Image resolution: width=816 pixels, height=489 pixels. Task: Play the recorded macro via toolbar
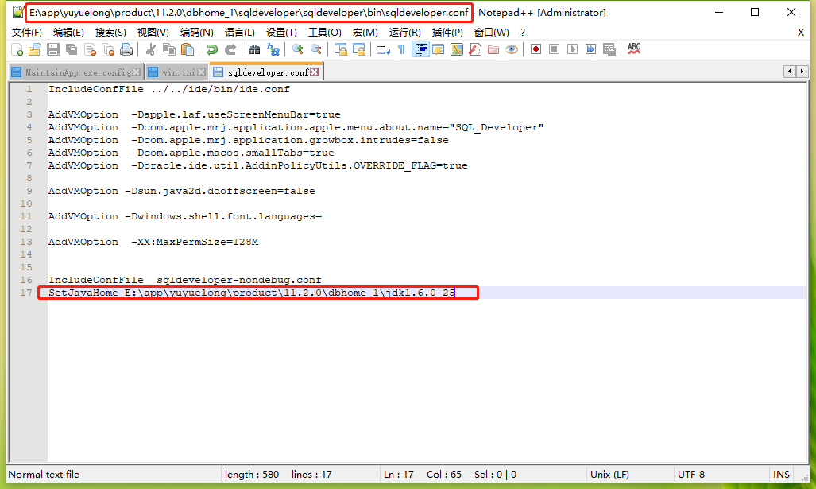pyautogui.click(x=572, y=49)
